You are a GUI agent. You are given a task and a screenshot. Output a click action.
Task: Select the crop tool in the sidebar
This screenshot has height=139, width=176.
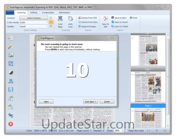pyautogui.click(x=11, y=64)
